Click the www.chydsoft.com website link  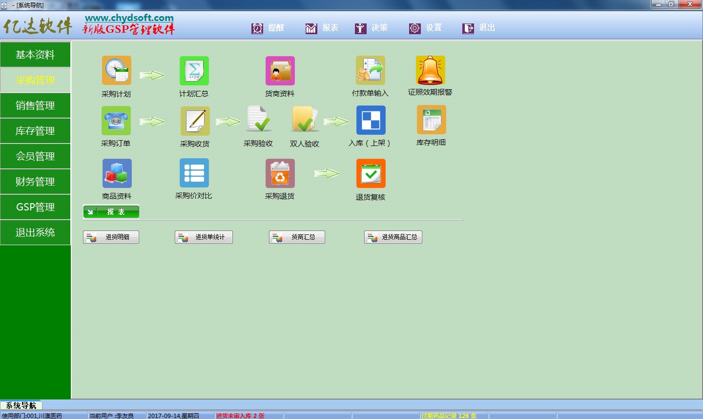coord(129,18)
